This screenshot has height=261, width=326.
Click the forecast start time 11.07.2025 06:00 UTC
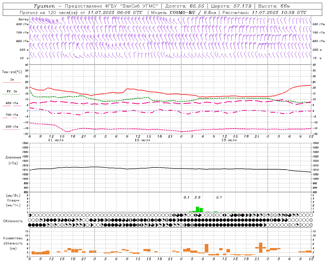115,12
